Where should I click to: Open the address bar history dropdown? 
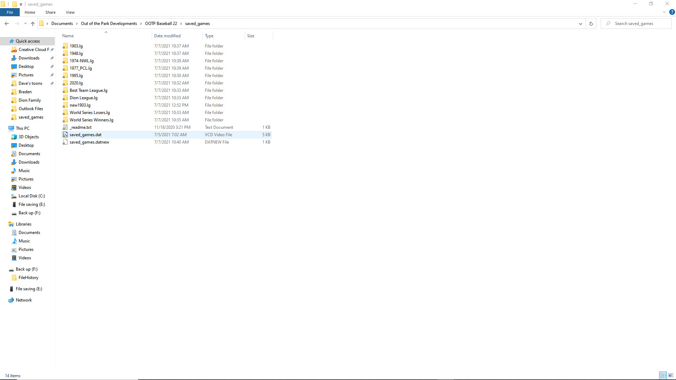pyautogui.click(x=580, y=24)
